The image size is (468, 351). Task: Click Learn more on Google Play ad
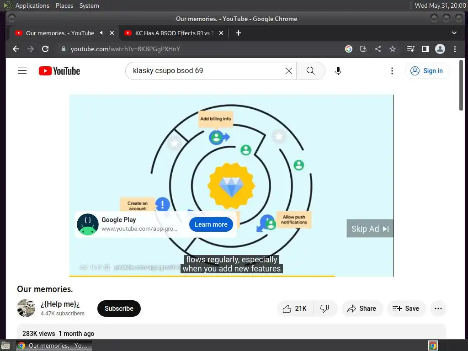211,224
